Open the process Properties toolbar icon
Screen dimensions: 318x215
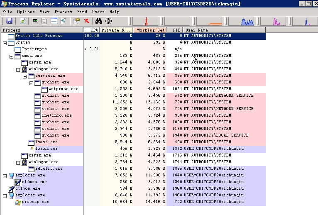click(x=76, y=21)
